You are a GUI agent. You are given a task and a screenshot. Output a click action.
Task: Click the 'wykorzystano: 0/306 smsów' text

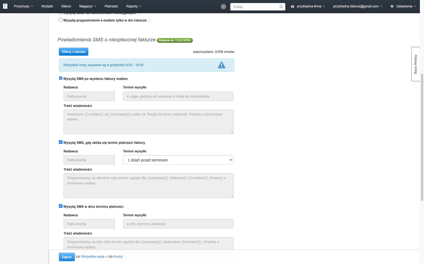coord(214,52)
